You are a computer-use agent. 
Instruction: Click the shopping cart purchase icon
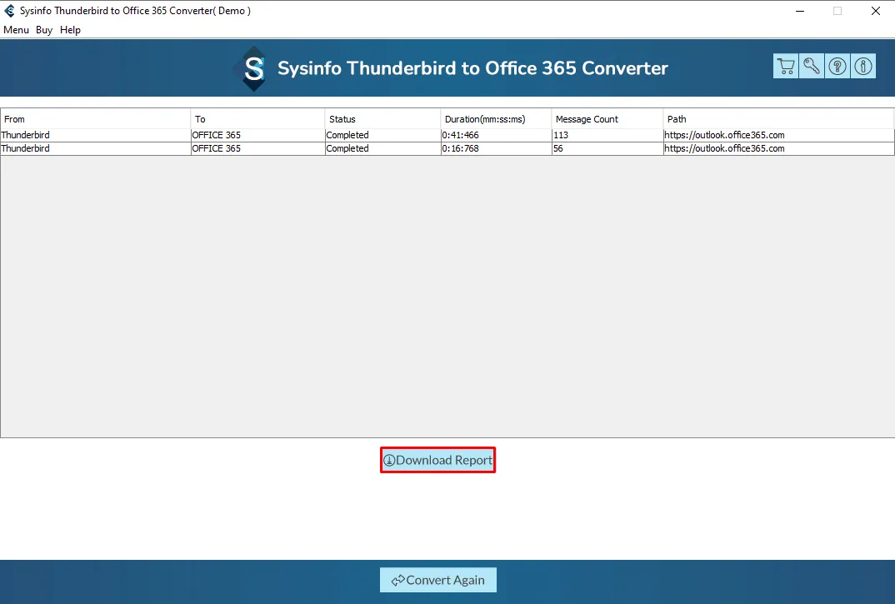click(x=785, y=67)
